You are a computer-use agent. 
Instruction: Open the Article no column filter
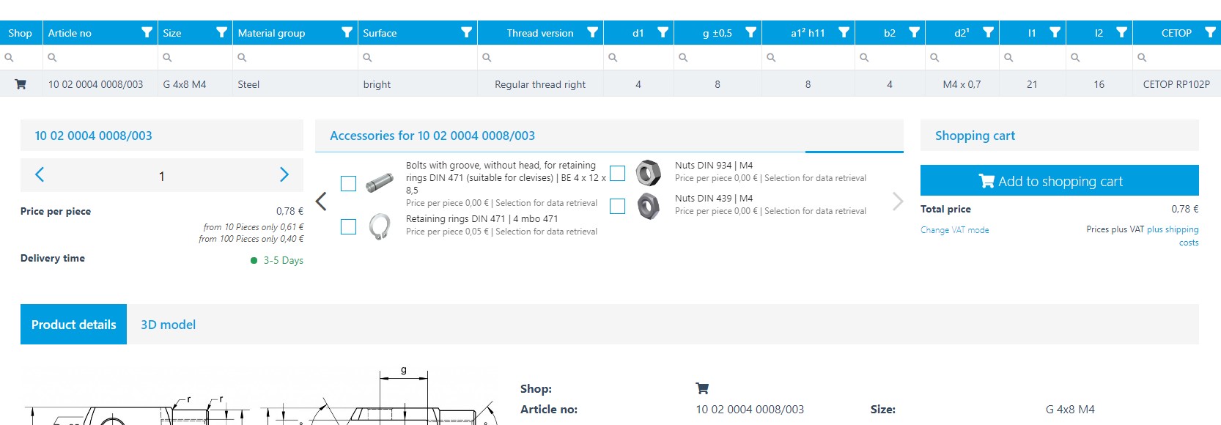tap(147, 33)
